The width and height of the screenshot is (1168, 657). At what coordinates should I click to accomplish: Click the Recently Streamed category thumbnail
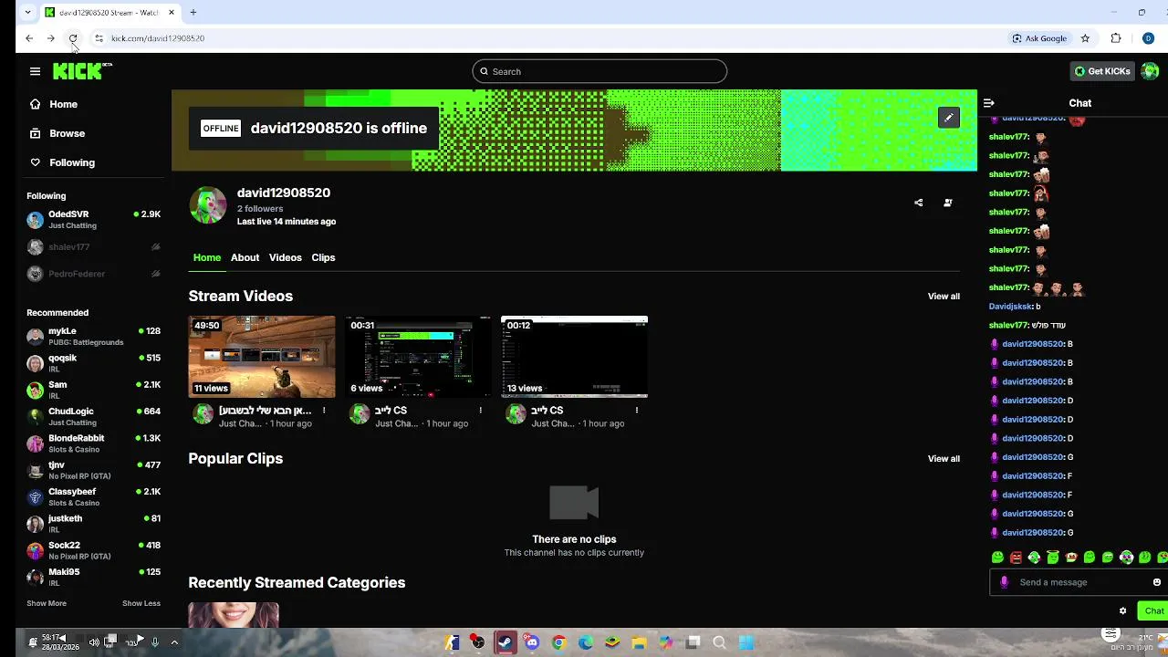(x=234, y=615)
